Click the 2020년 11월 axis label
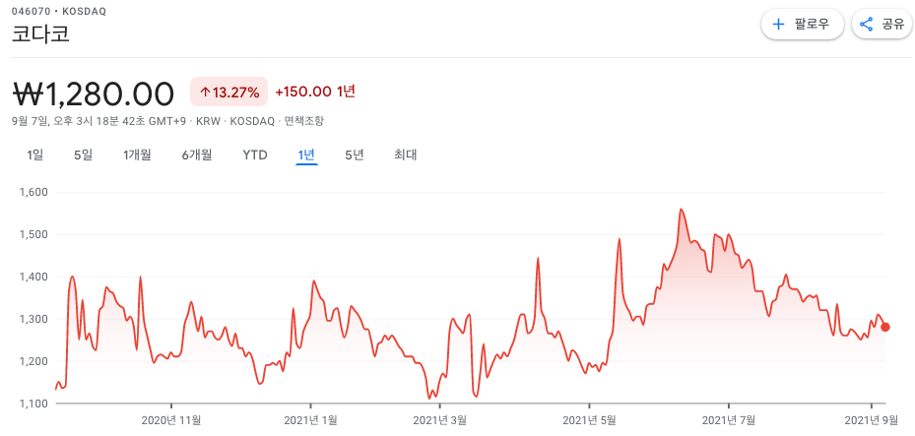Screen dimensions: 915x436 pos(171,419)
